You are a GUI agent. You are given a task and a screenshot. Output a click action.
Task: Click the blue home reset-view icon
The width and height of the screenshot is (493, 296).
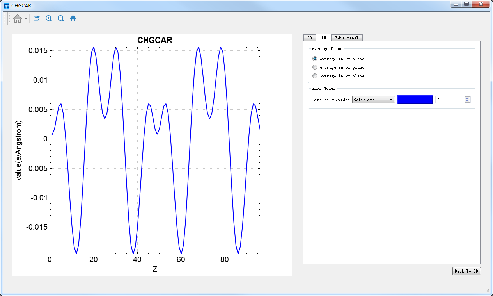(73, 18)
